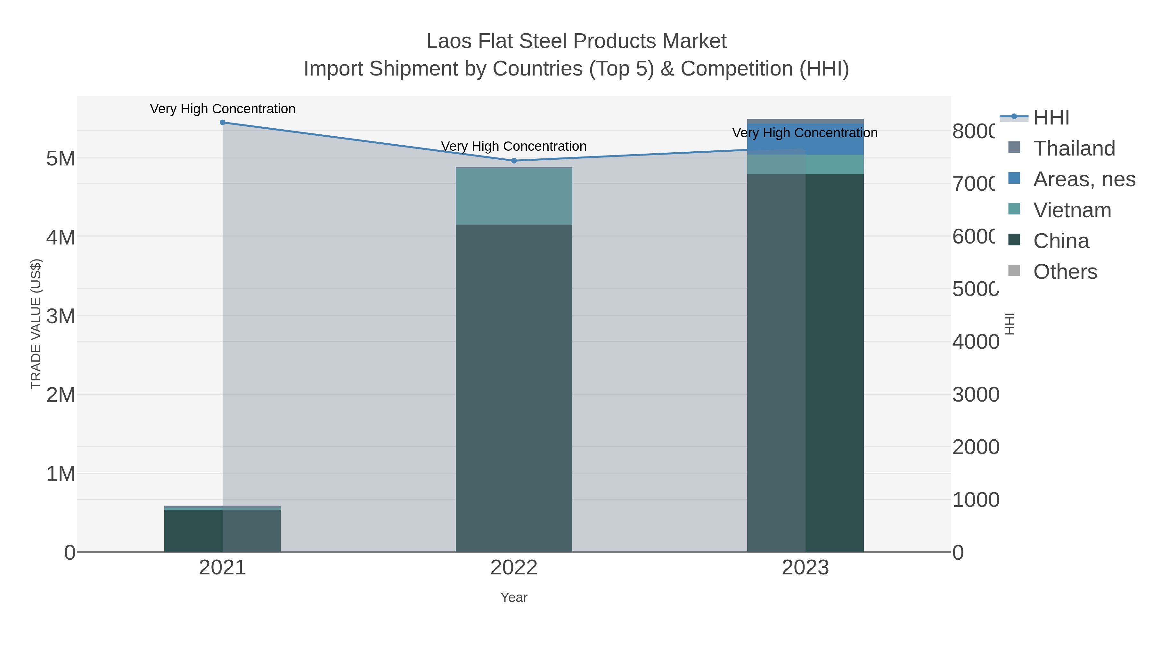Click the 2022 Vietnam bar segment
The height and width of the screenshot is (648, 1153).
click(x=514, y=196)
